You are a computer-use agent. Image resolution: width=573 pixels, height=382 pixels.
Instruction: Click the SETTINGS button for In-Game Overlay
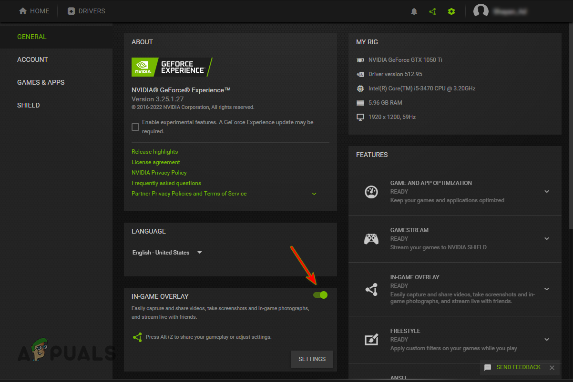tap(312, 359)
